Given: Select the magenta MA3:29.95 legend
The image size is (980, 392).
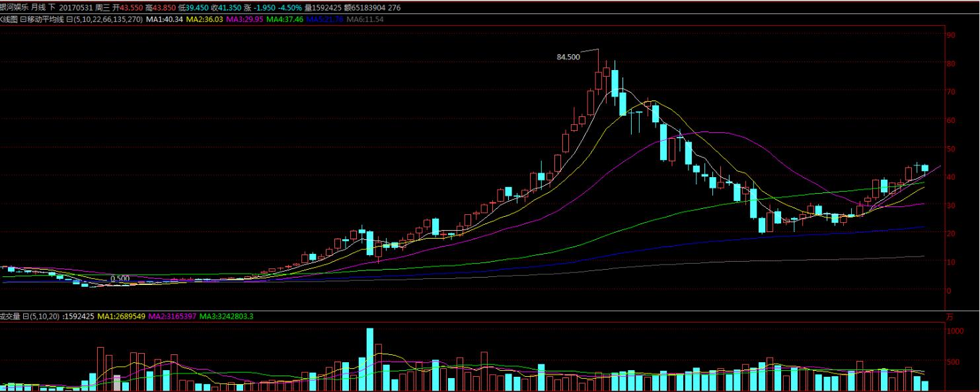Looking at the screenshot, I should (x=245, y=19).
